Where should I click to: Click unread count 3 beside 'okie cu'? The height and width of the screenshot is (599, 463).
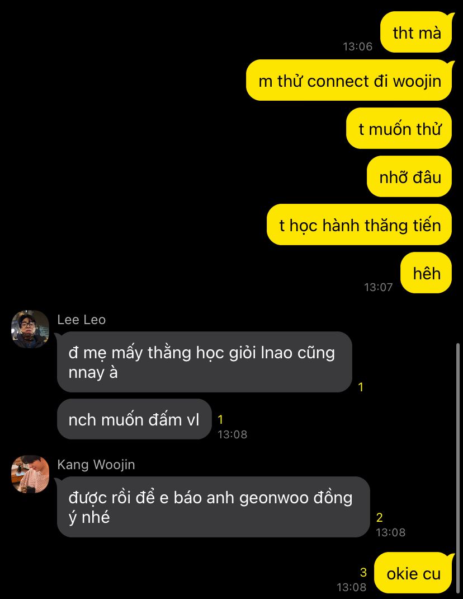pyautogui.click(x=363, y=572)
